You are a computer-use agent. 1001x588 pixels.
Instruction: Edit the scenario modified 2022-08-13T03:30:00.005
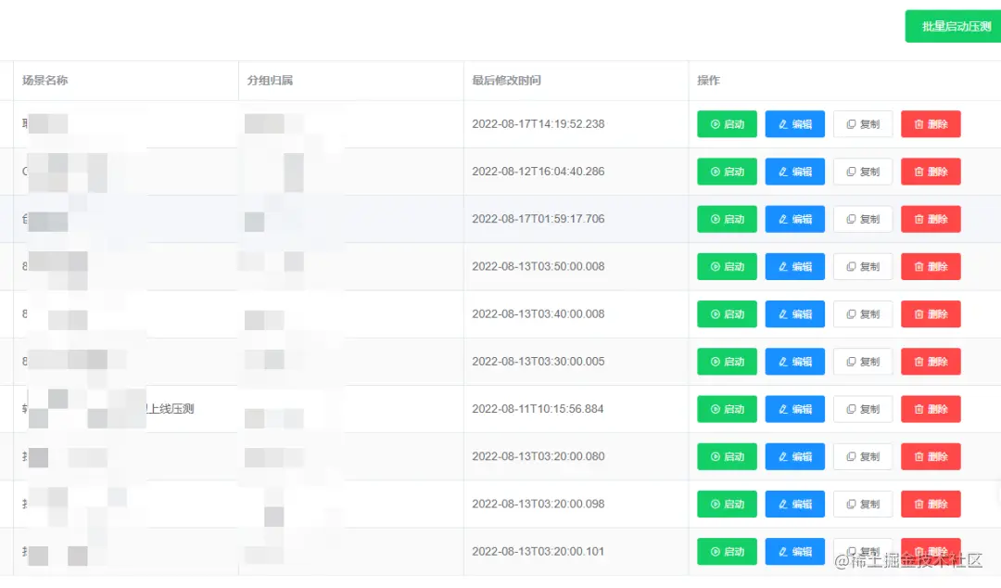click(x=795, y=362)
